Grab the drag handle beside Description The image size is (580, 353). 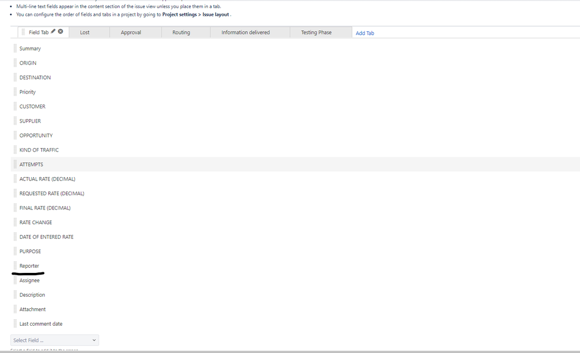(x=15, y=294)
